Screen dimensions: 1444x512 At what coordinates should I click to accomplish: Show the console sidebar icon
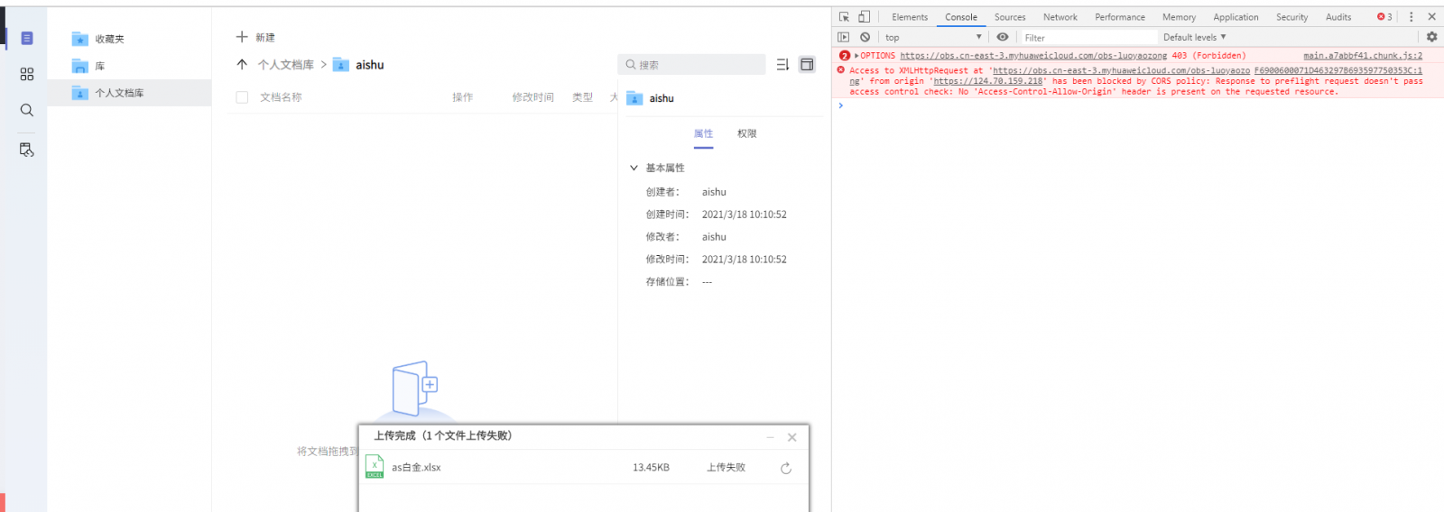pos(844,37)
